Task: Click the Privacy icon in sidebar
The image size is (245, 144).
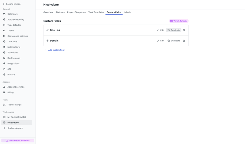Action: [x=4, y=74]
